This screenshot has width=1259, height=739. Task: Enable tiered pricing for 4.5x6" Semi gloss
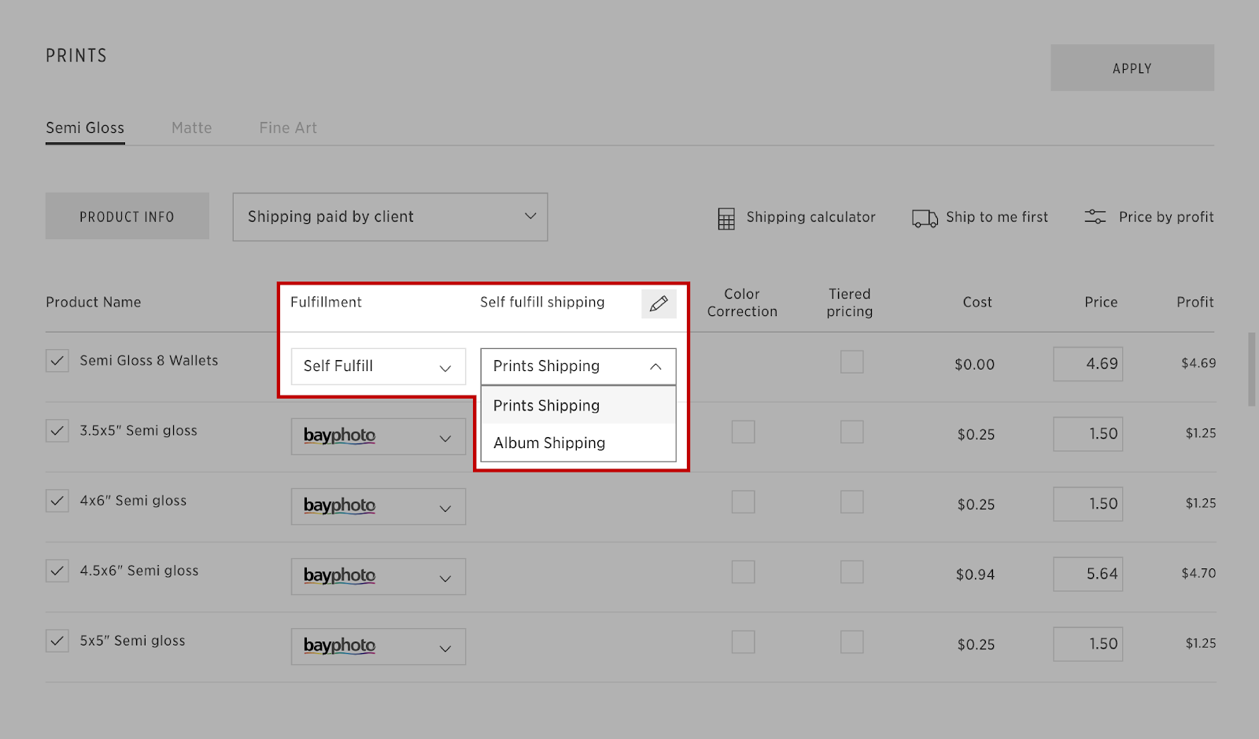pos(852,572)
